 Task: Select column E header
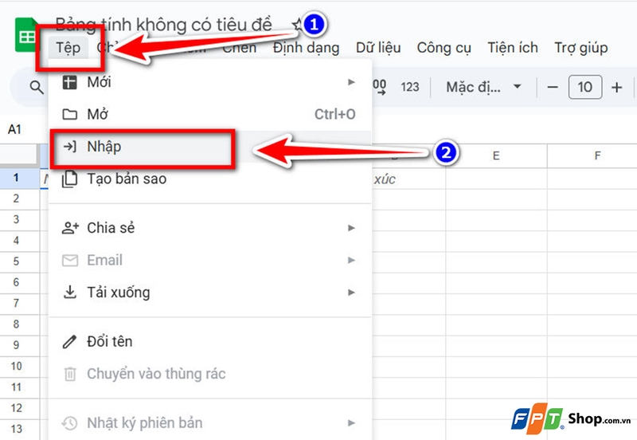tap(496, 155)
